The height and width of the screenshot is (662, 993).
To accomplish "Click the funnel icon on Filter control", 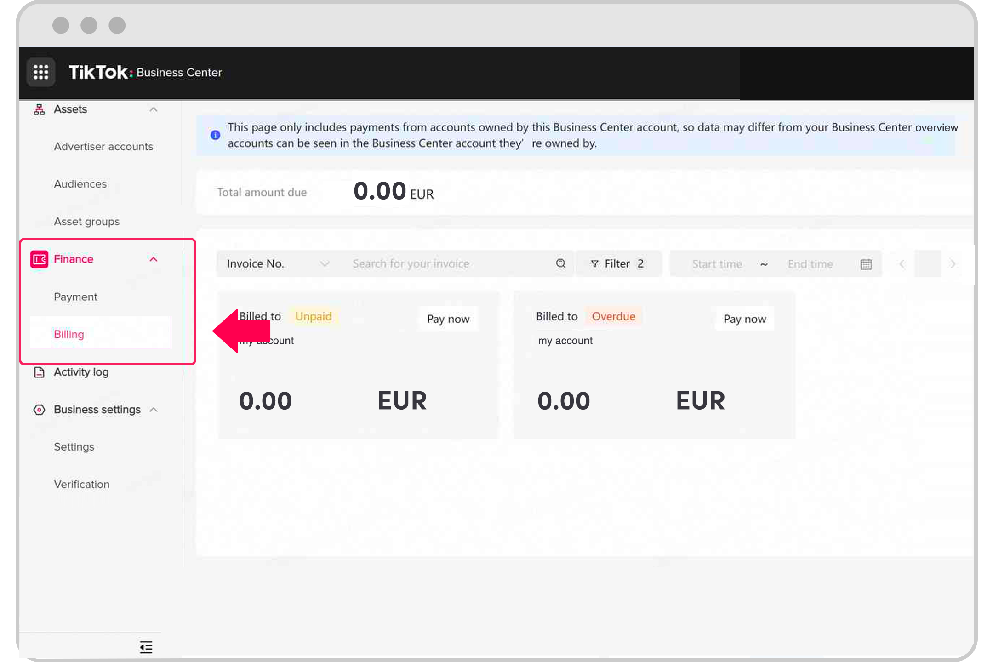I will pos(595,263).
